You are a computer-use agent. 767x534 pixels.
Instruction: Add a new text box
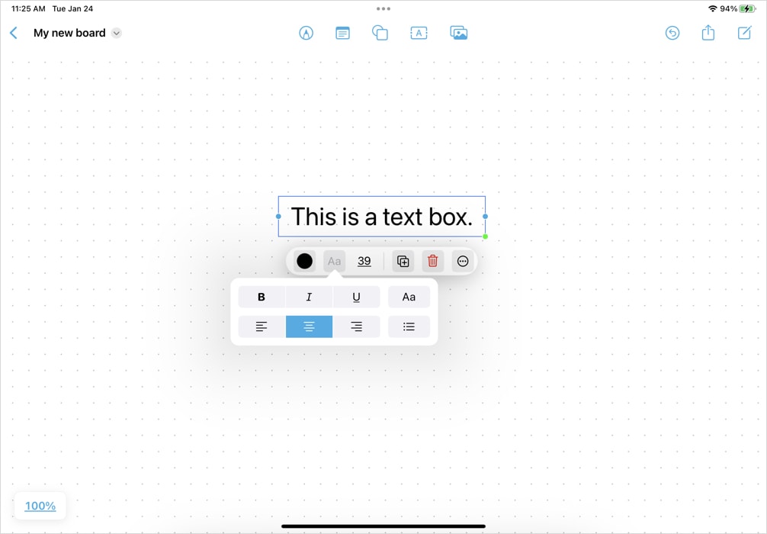pyautogui.click(x=419, y=33)
